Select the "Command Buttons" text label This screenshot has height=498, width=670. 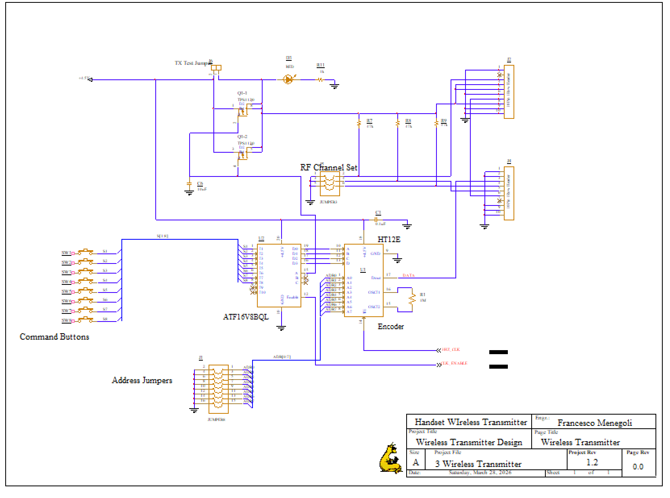(x=54, y=337)
